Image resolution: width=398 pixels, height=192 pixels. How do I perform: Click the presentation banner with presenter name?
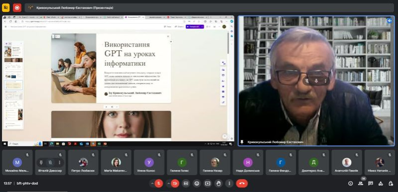coord(209,7)
